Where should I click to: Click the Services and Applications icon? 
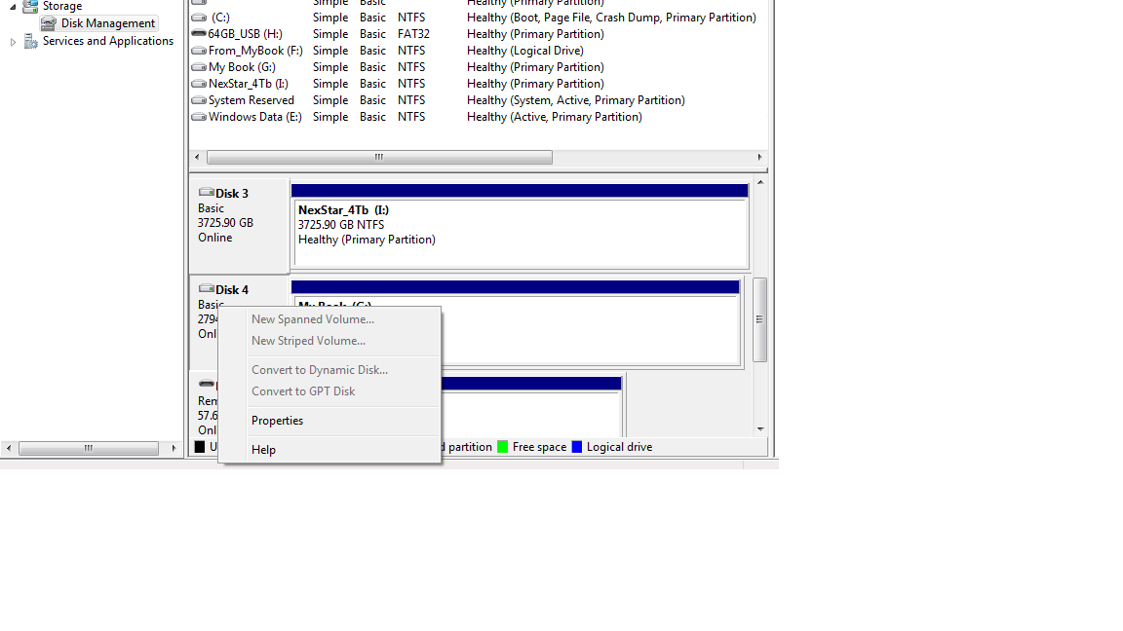pyautogui.click(x=31, y=42)
